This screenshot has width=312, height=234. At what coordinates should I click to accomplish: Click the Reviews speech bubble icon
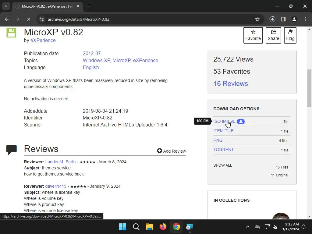click(11, 150)
